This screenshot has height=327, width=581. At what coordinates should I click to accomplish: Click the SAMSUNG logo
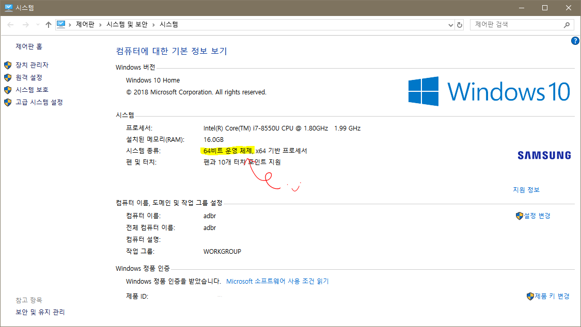click(x=544, y=155)
